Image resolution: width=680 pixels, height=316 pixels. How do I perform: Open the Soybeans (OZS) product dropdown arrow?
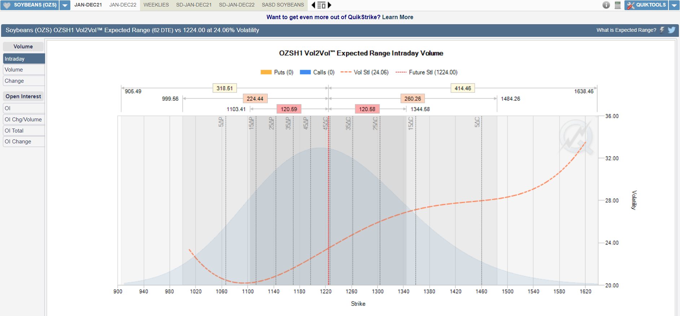click(x=65, y=5)
